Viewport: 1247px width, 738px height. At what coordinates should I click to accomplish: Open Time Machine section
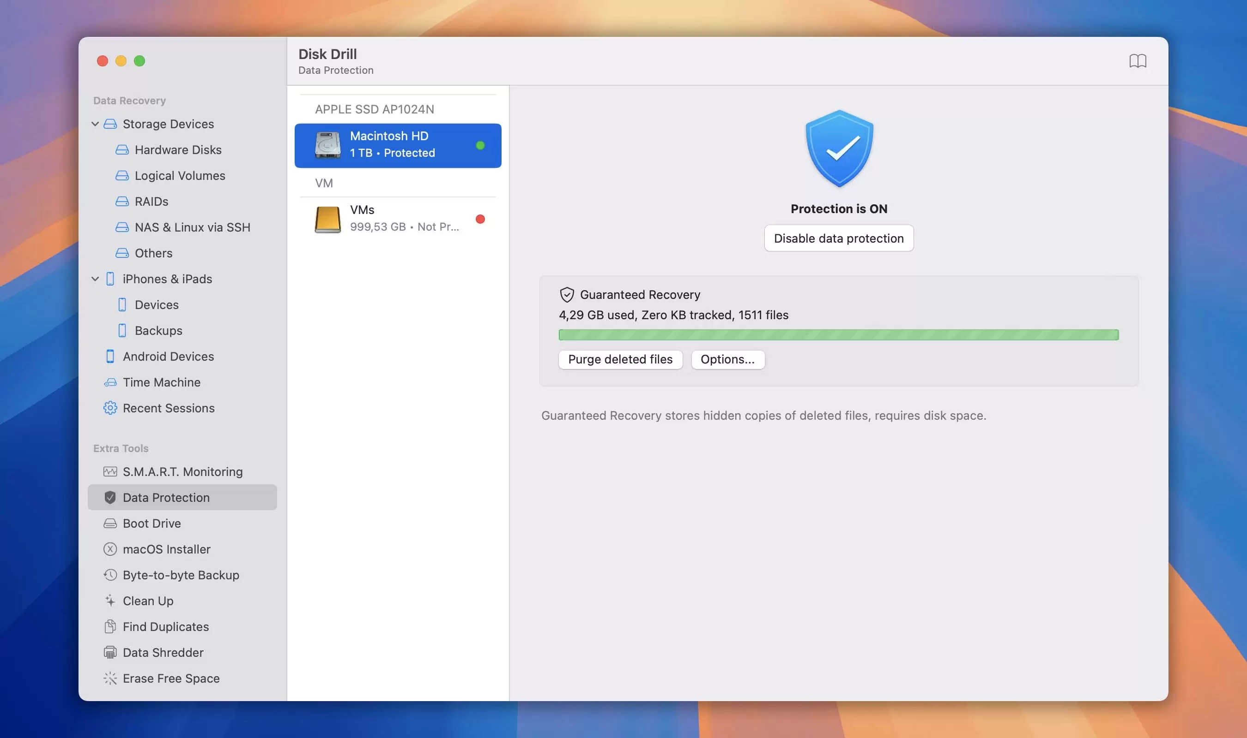tap(161, 382)
